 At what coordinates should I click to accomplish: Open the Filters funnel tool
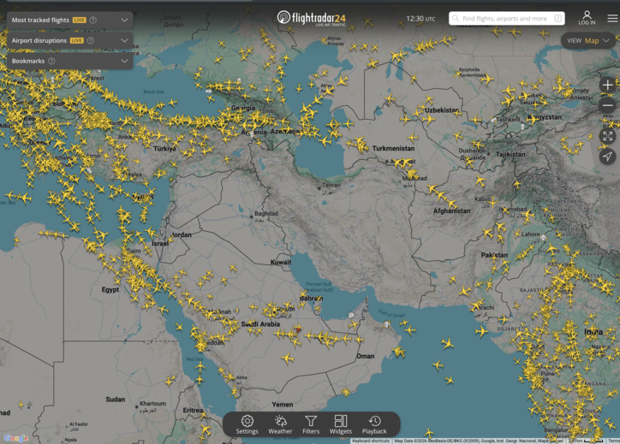311,424
